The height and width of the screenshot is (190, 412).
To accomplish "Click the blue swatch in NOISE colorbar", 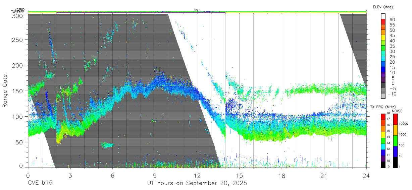I will pos(395,151).
